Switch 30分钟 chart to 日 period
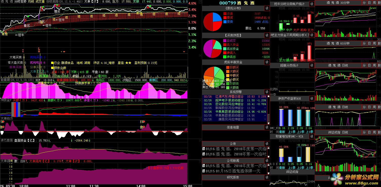The width and height of the screenshot is (381, 187). 369,3
